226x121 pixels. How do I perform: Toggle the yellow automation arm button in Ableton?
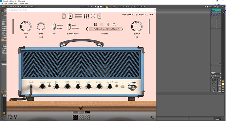pyautogui.click(x=107, y=7)
